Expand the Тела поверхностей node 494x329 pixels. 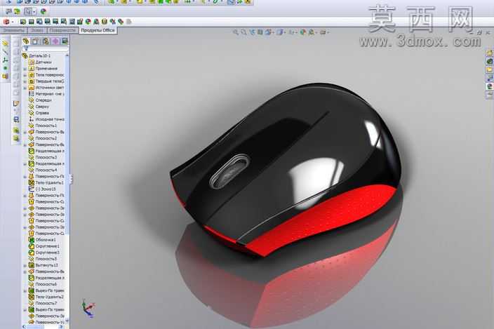25,75
